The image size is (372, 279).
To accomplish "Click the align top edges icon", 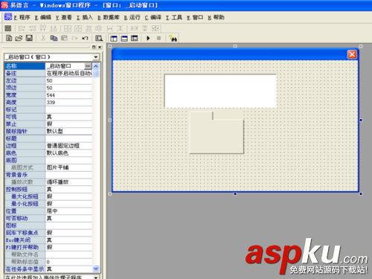I will coord(43,28).
